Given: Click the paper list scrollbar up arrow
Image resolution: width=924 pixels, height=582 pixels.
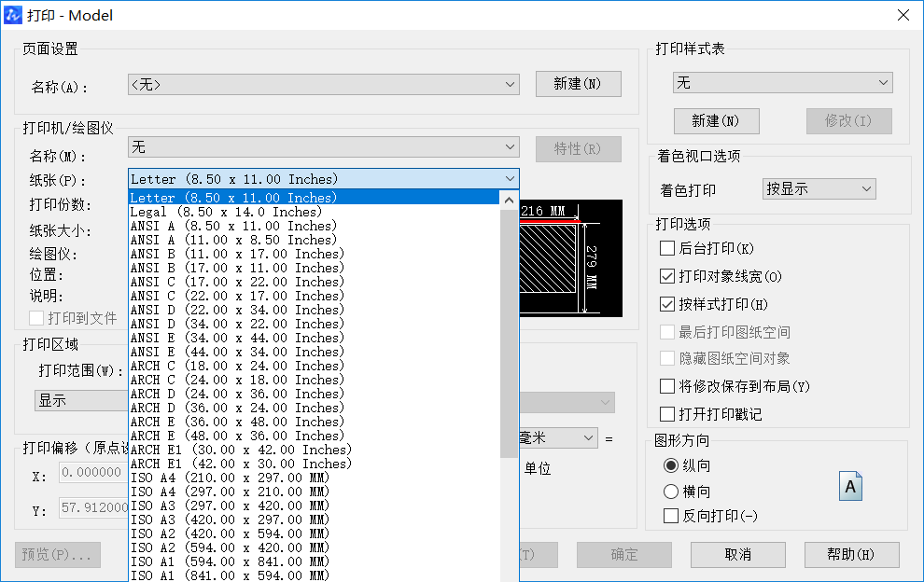Looking at the screenshot, I should pos(509,199).
